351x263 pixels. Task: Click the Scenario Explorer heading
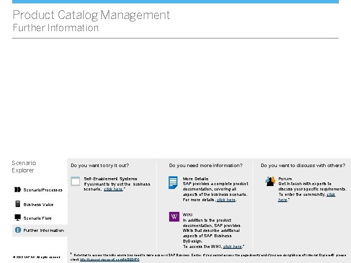click(23, 167)
